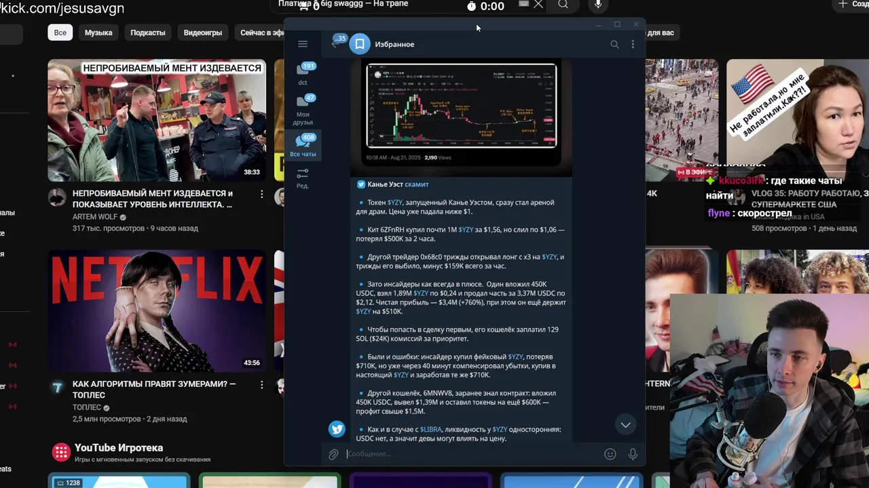Open game tile with 1238 players badge

pyautogui.click(x=117, y=481)
